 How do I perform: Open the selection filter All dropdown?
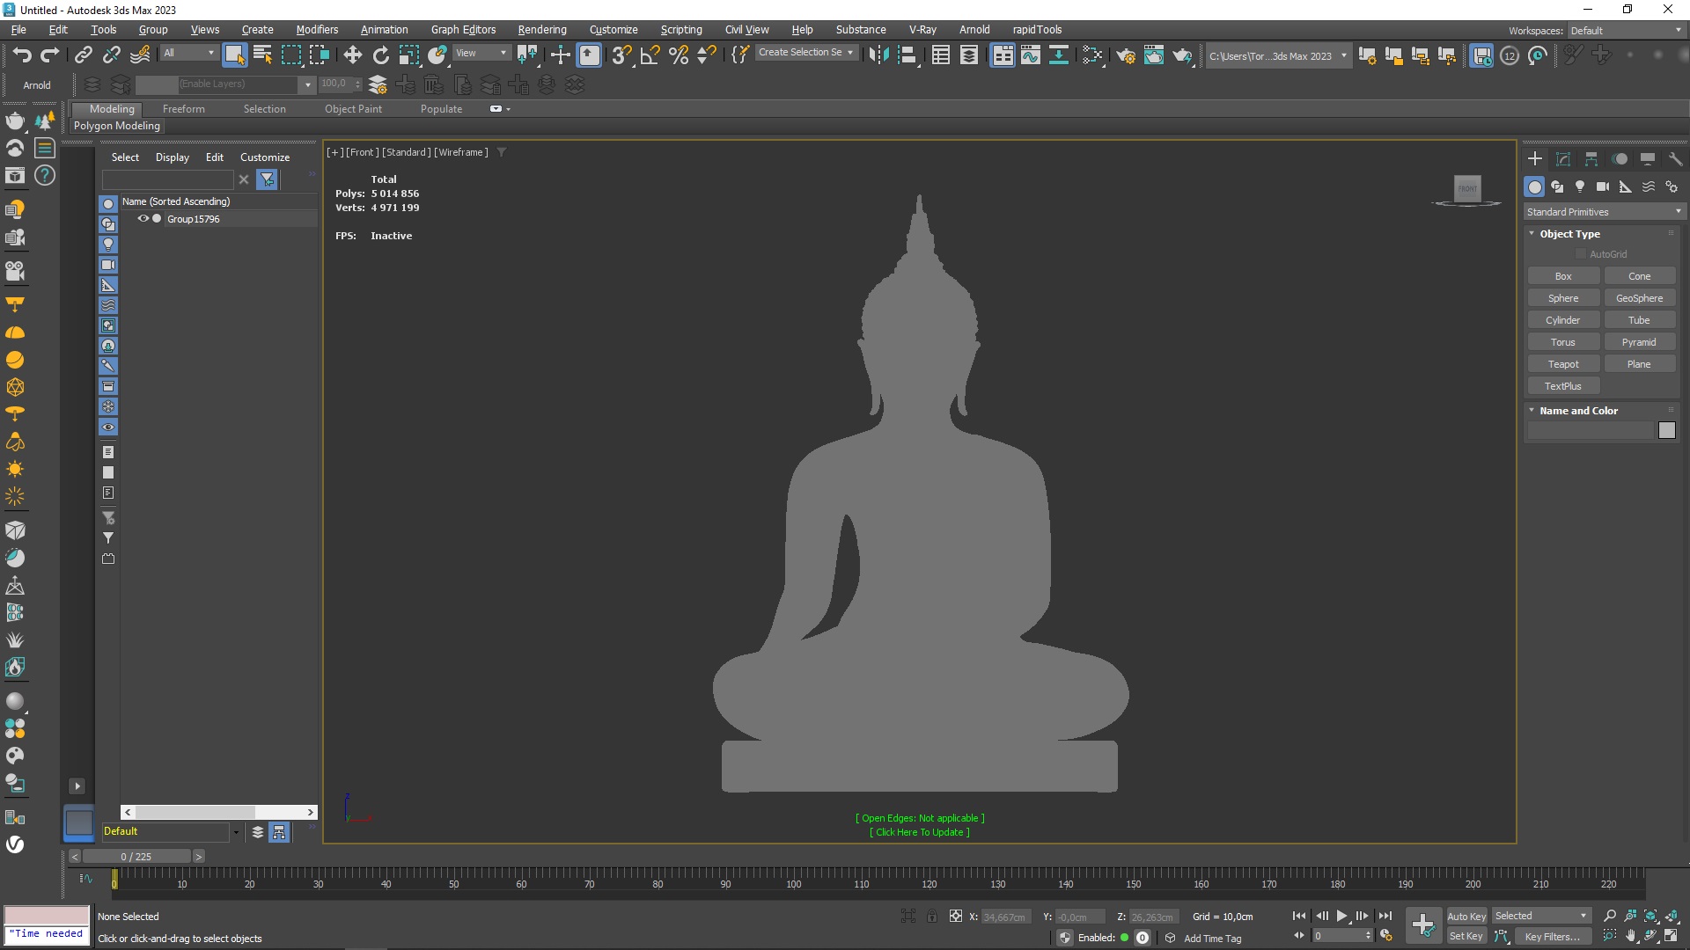[x=188, y=53]
